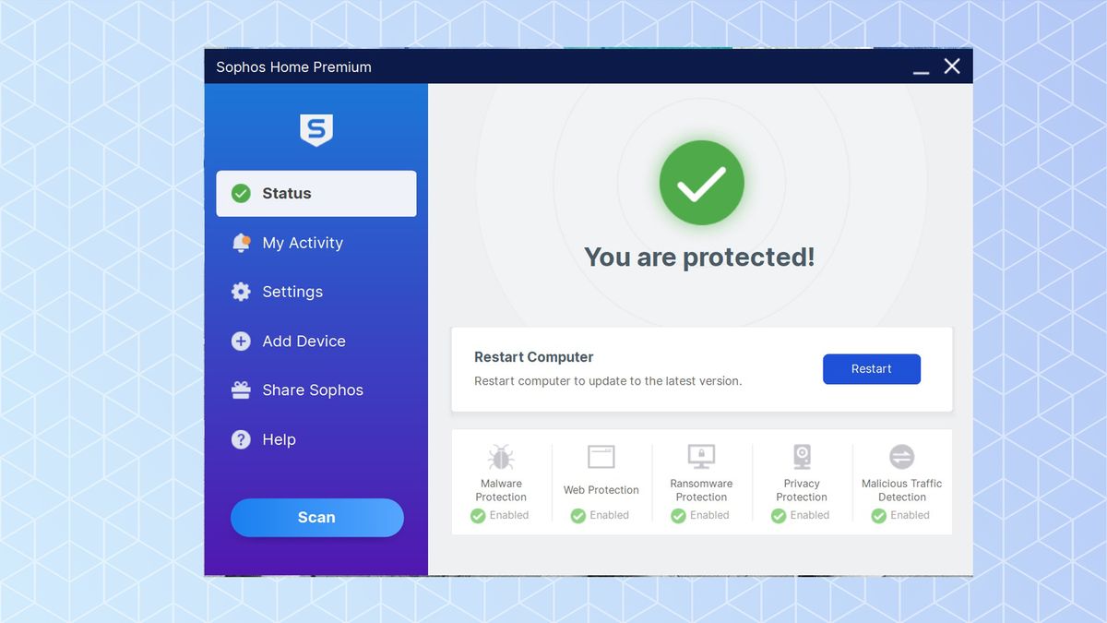Click the Malware Protection bug icon
This screenshot has height=623, width=1107.
[501, 456]
